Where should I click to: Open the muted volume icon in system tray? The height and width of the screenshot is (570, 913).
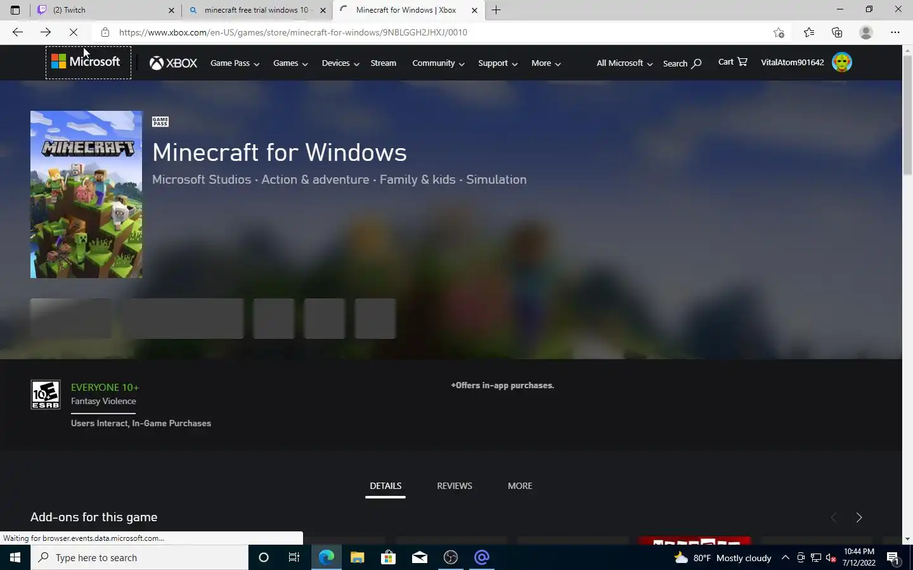click(831, 558)
